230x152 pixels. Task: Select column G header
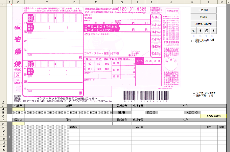click(x=122, y=2)
